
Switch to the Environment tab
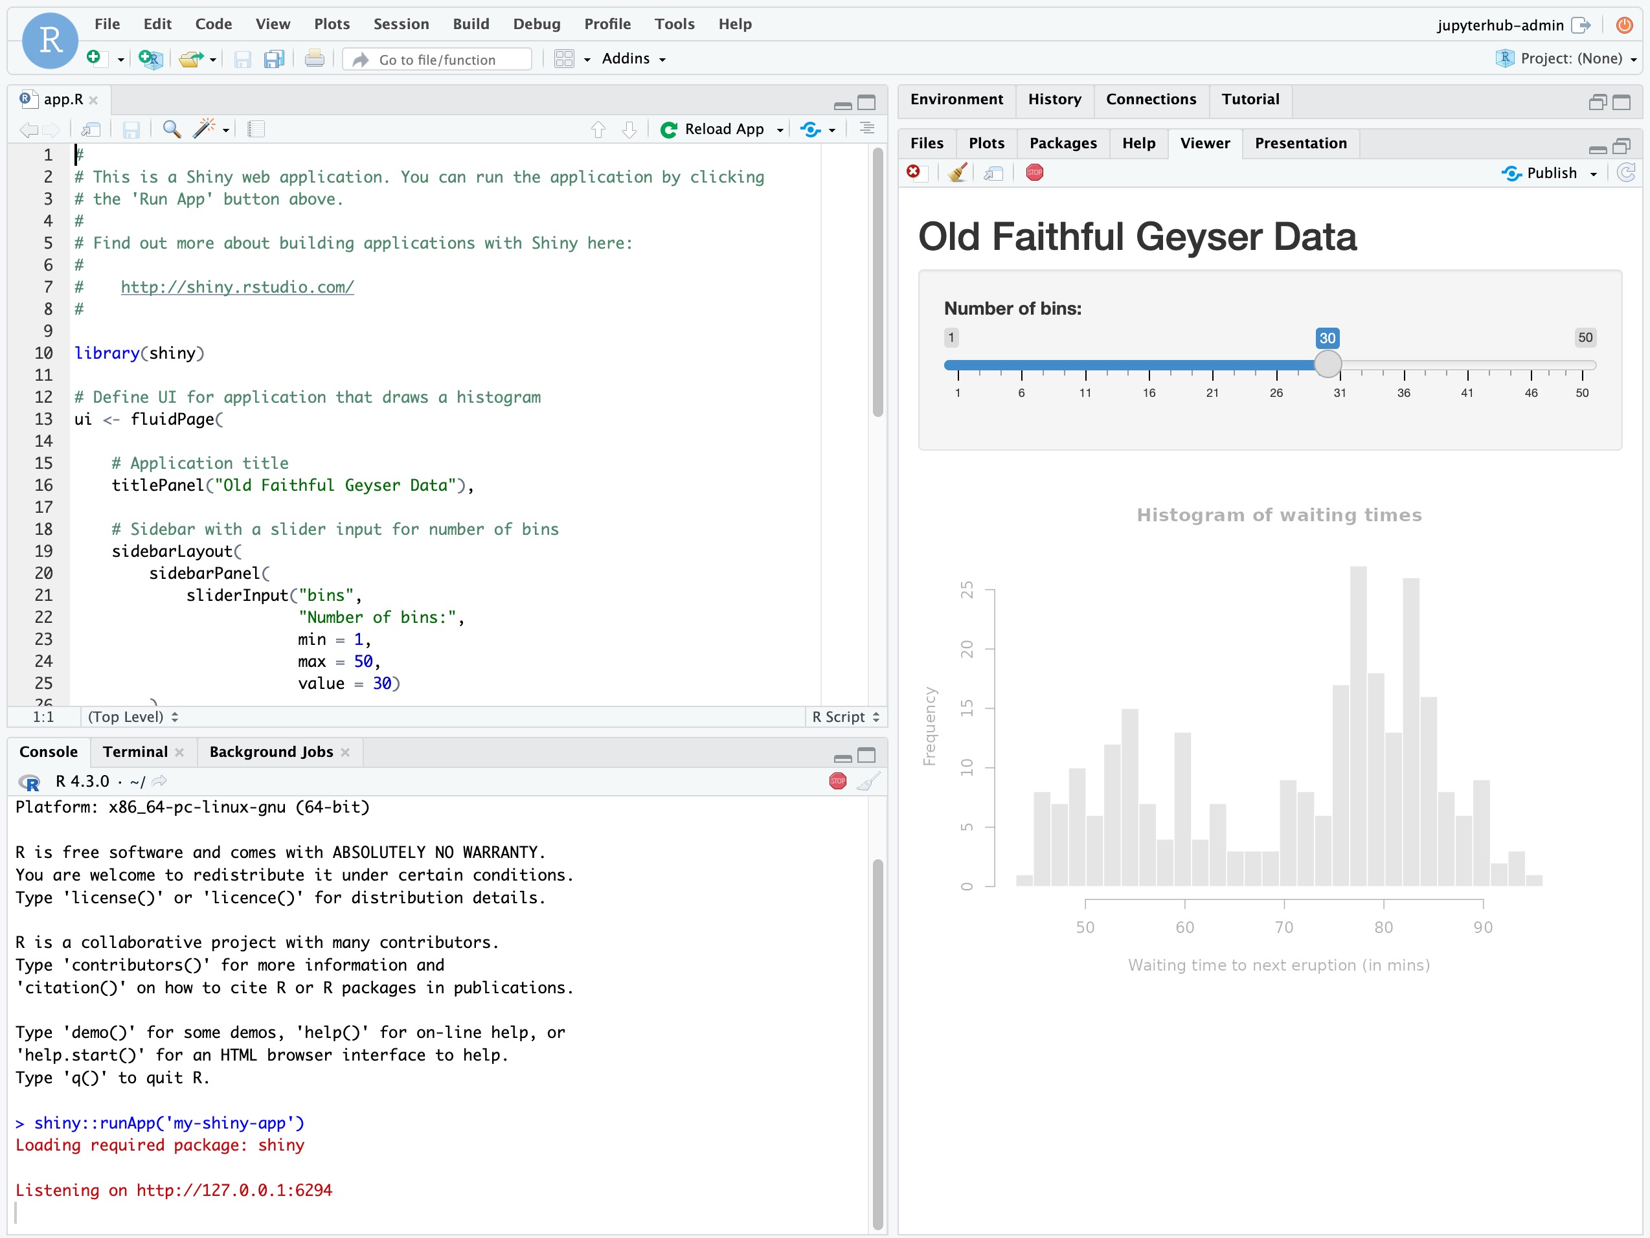(956, 99)
